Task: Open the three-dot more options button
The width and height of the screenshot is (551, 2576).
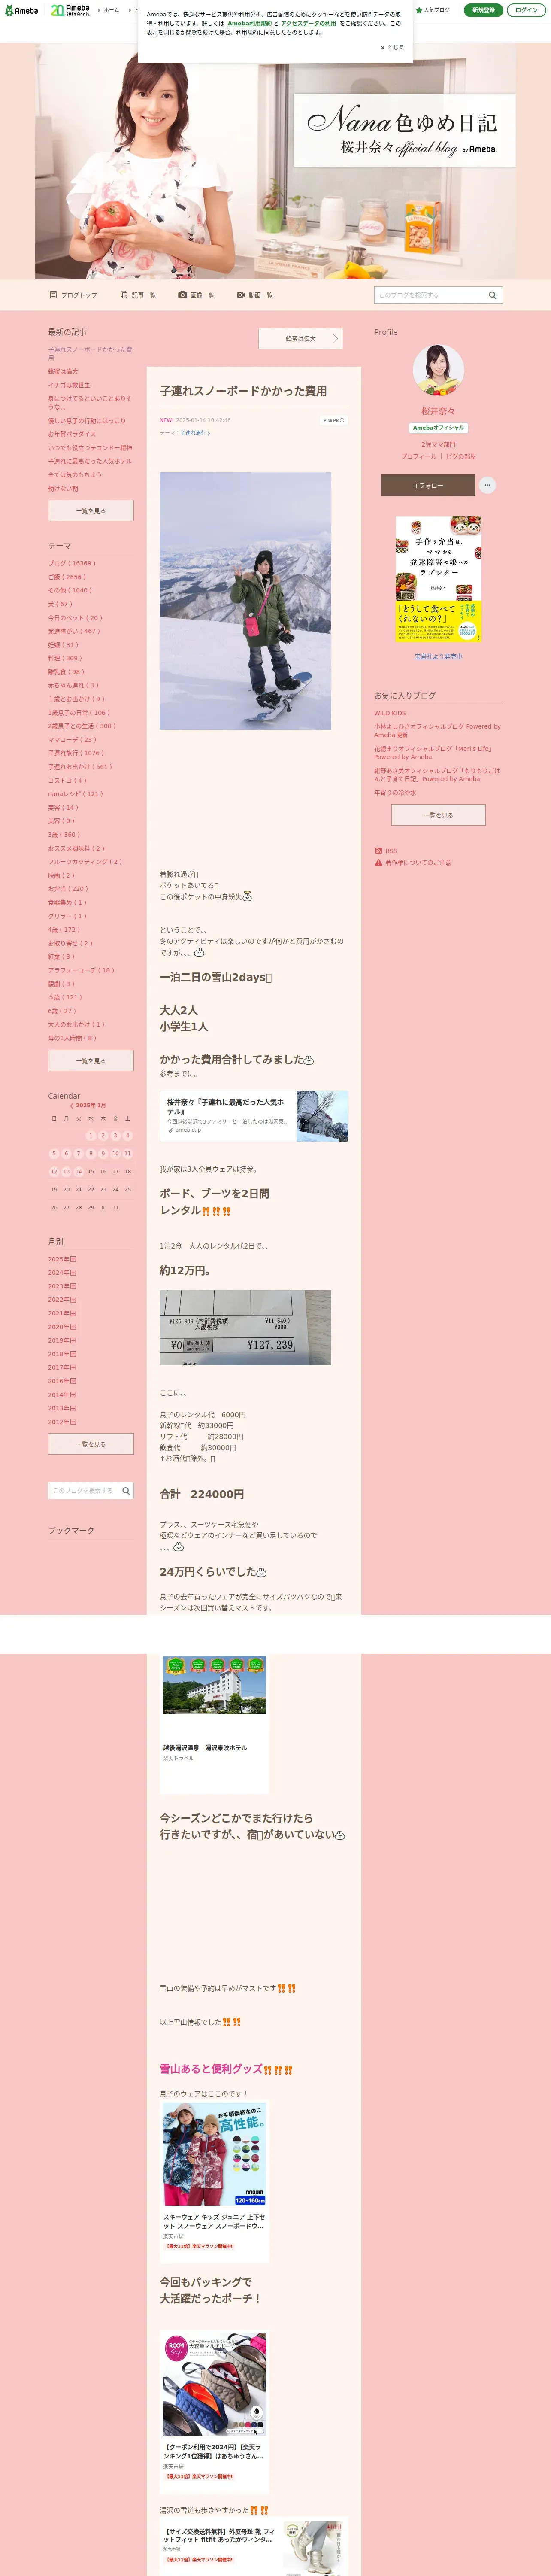Action: click(487, 485)
